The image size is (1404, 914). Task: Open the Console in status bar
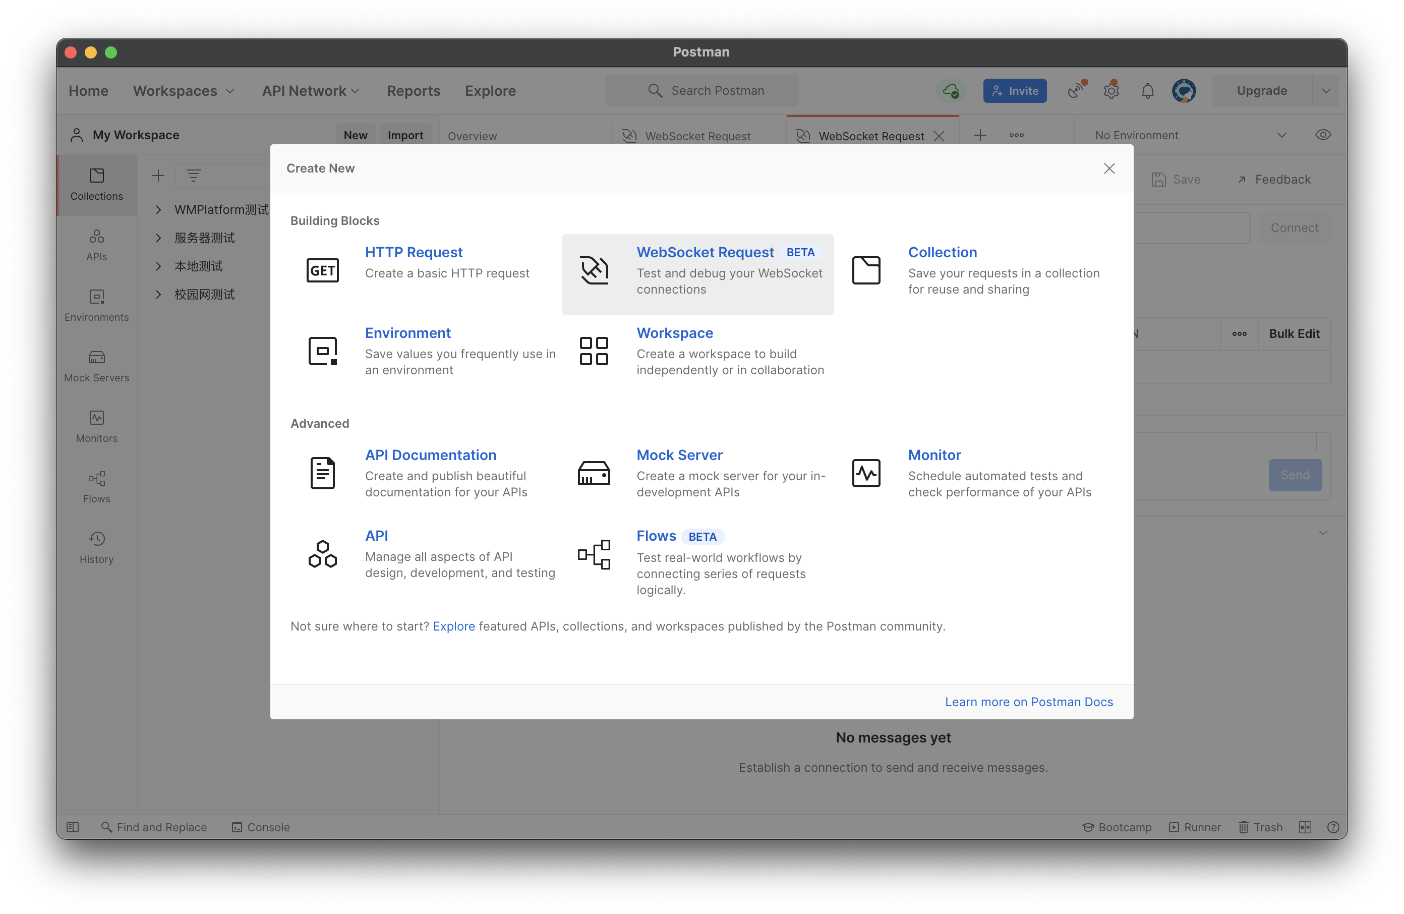[261, 827]
